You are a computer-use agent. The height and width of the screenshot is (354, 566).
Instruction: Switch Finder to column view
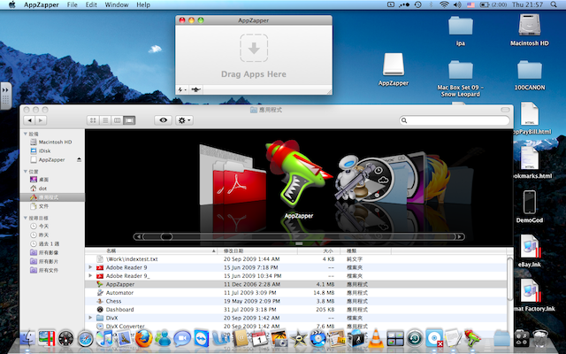[117, 120]
